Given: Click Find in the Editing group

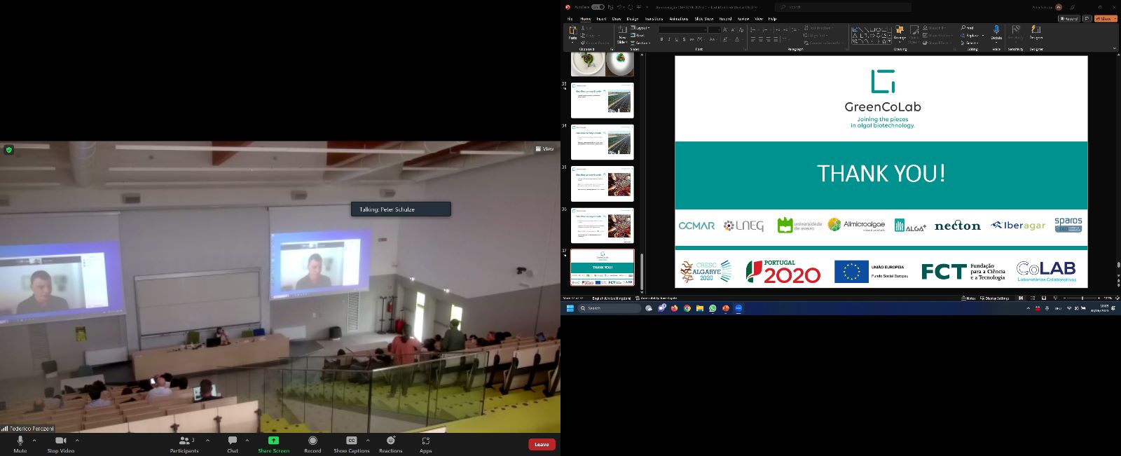Looking at the screenshot, I should pyautogui.click(x=968, y=28).
